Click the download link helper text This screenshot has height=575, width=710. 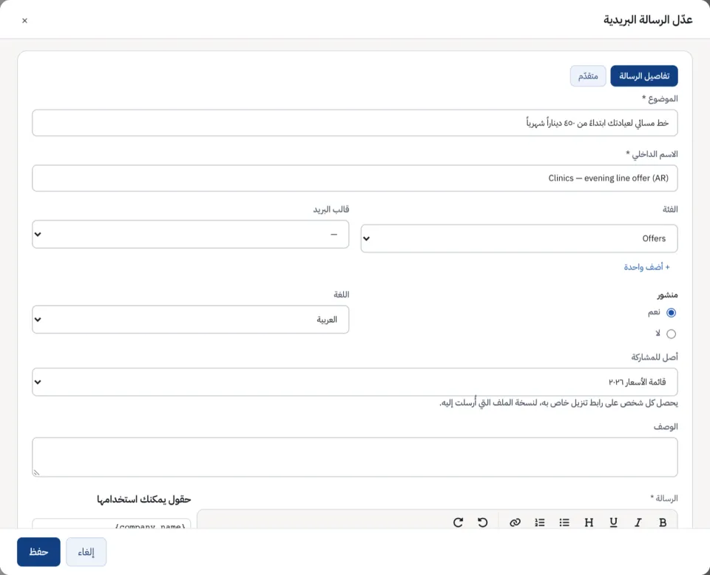point(558,403)
